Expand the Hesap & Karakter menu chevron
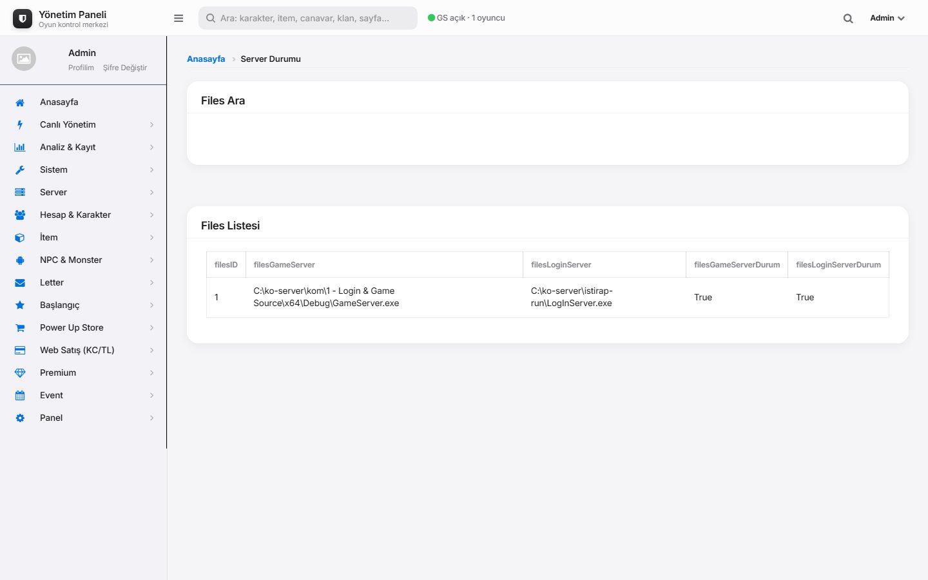 click(x=152, y=215)
